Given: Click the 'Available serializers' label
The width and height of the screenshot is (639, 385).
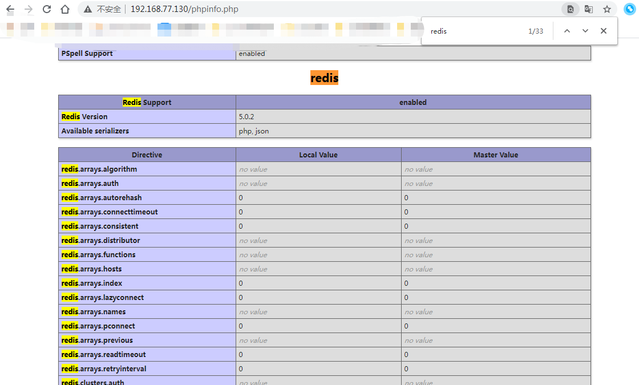Looking at the screenshot, I should point(95,131).
